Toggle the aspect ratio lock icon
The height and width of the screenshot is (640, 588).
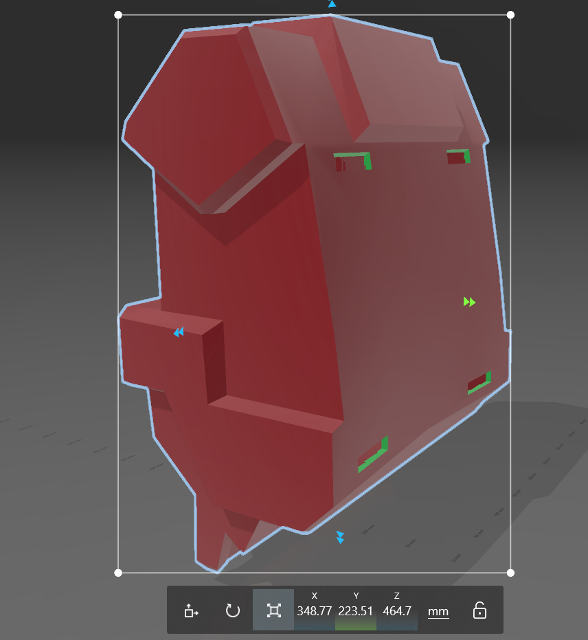click(x=479, y=611)
